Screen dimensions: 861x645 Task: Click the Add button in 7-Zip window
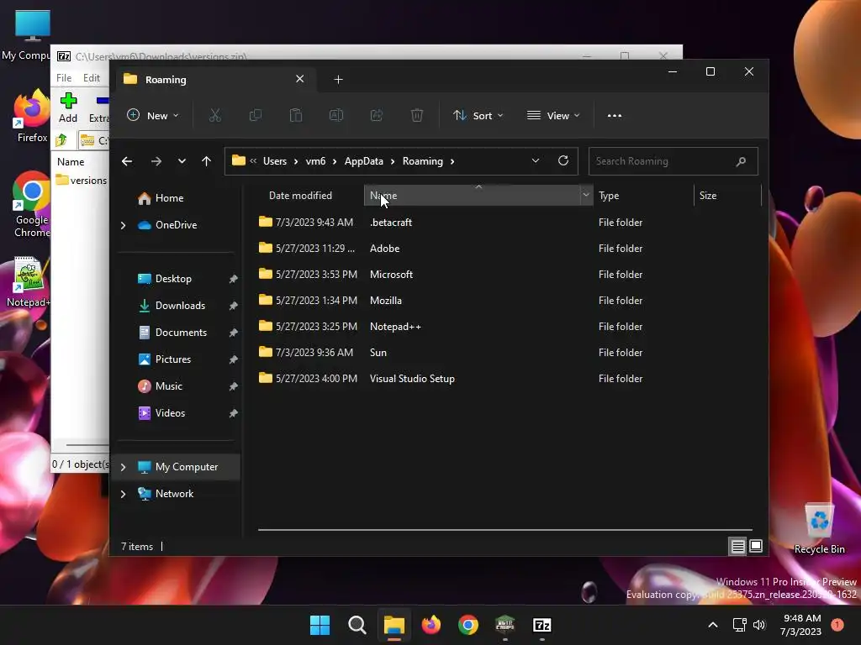[x=68, y=108]
